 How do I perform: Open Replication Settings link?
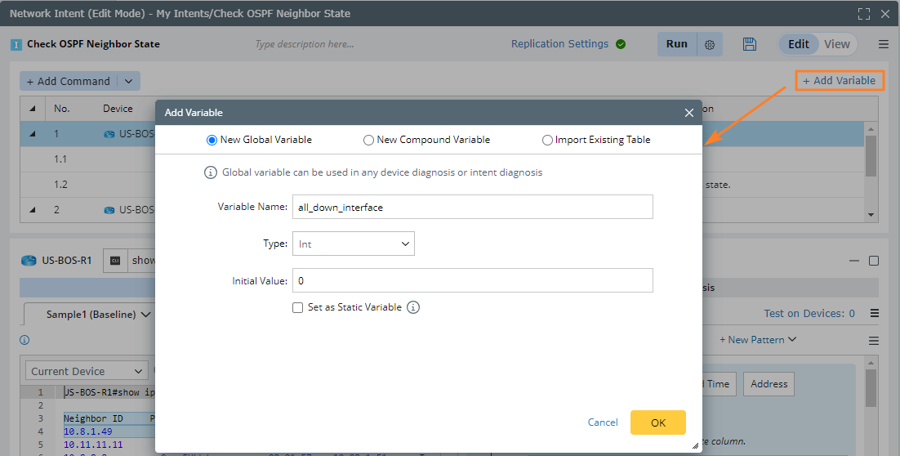tap(559, 44)
